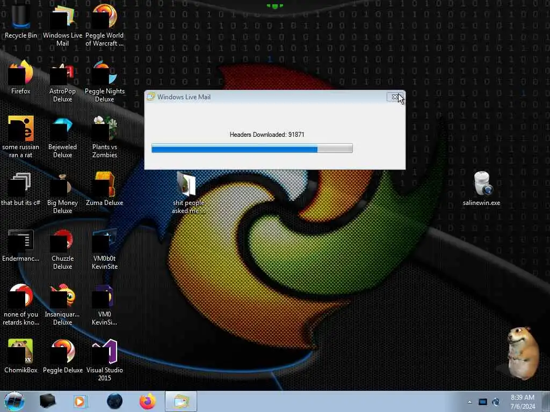Image resolution: width=550 pixels, height=412 pixels.
Task: Close the Windows Live Mail dialog
Action: [395, 97]
